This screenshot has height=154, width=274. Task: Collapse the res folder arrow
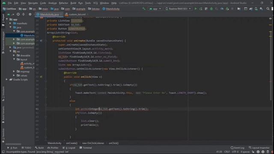pos(10,51)
